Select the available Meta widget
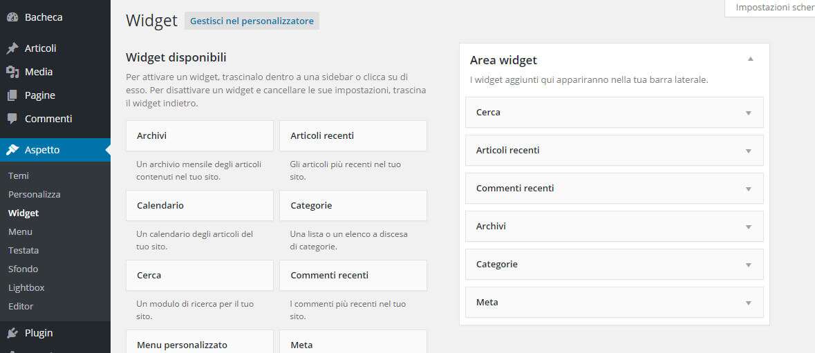The height and width of the screenshot is (353, 815). [353, 343]
